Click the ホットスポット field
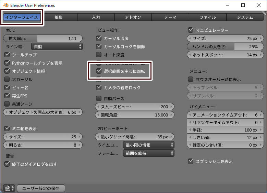Screen dimensions: 267x193 (225, 55)
